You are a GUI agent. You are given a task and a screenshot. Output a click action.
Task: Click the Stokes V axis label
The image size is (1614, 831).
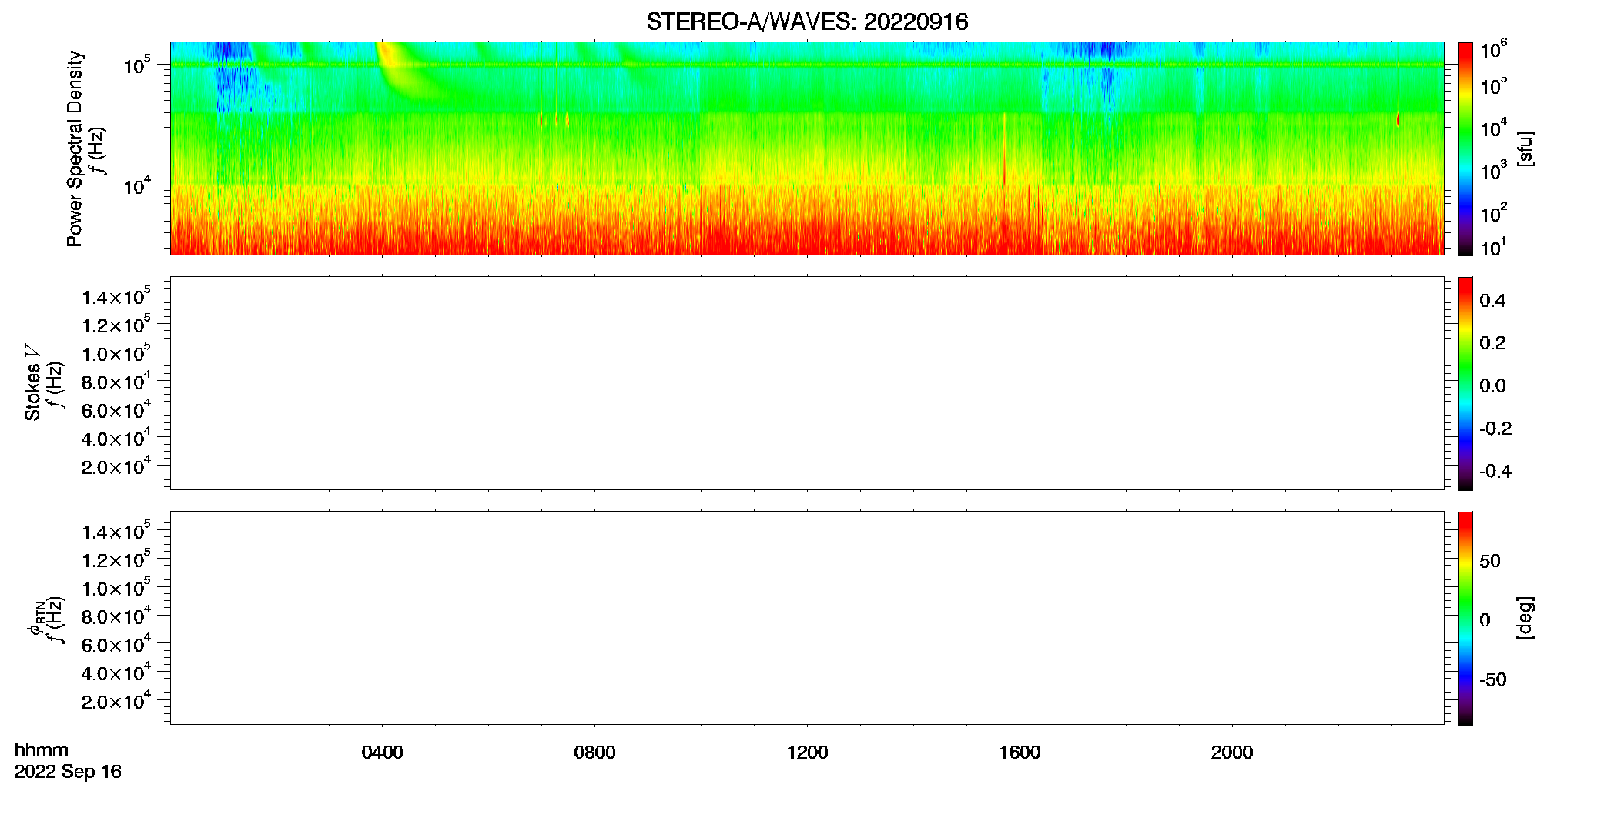(x=32, y=382)
